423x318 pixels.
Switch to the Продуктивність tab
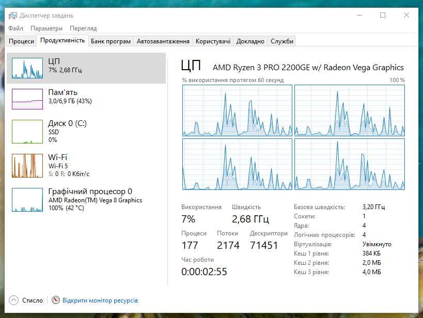click(x=62, y=40)
